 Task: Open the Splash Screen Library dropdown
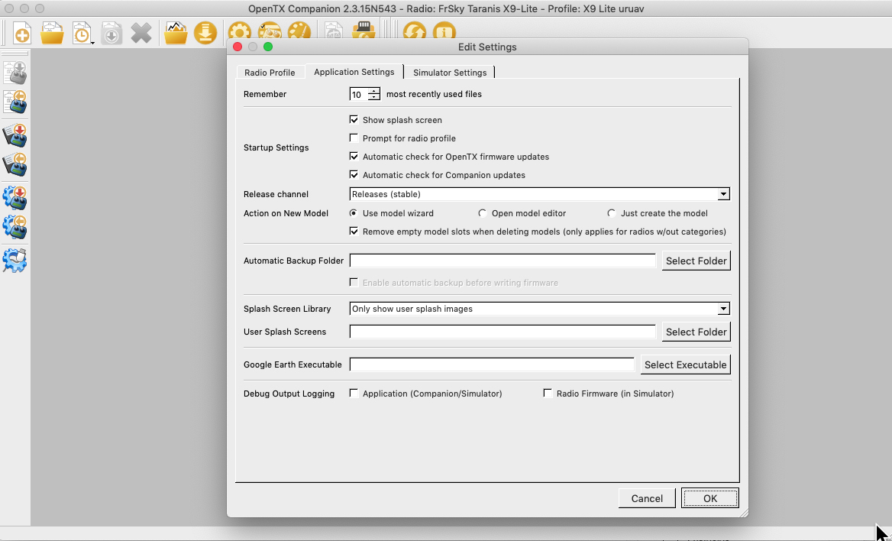coord(539,309)
